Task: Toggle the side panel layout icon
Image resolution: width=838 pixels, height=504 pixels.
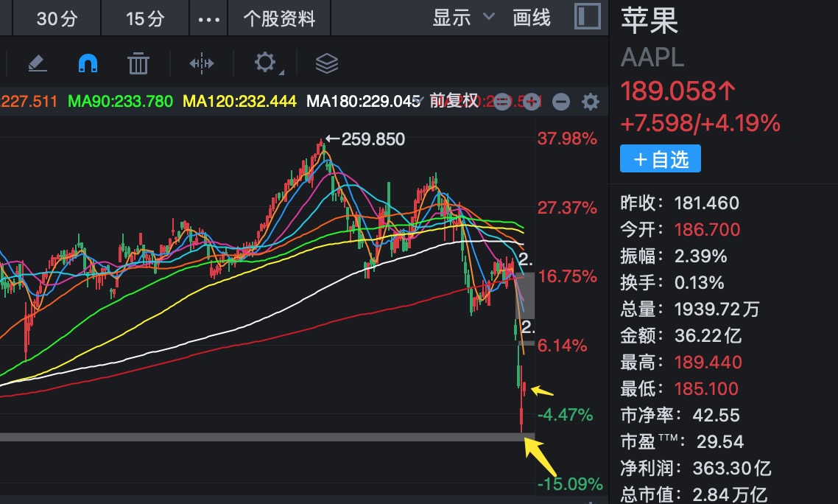Action: click(588, 17)
